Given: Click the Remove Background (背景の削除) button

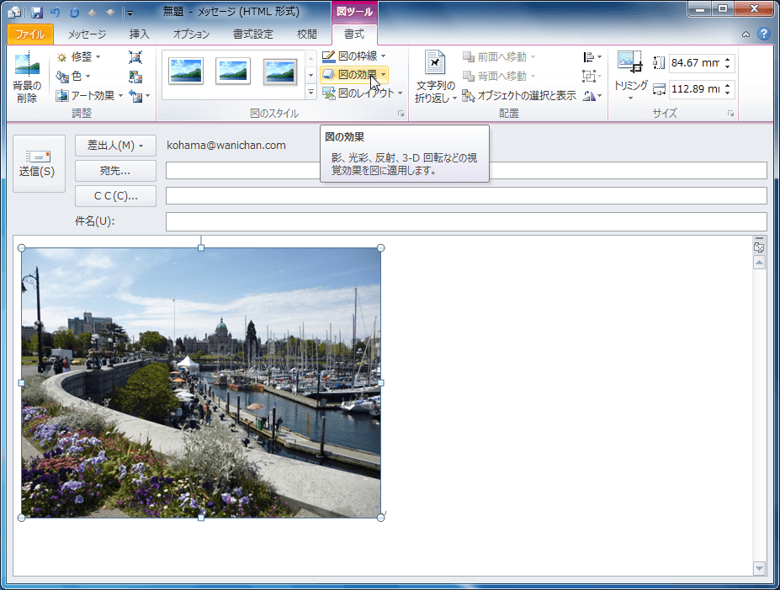Looking at the screenshot, I should [x=27, y=77].
